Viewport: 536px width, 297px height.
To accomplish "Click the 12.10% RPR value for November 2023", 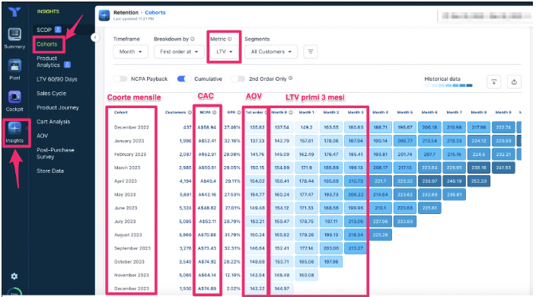I will [x=232, y=275].
